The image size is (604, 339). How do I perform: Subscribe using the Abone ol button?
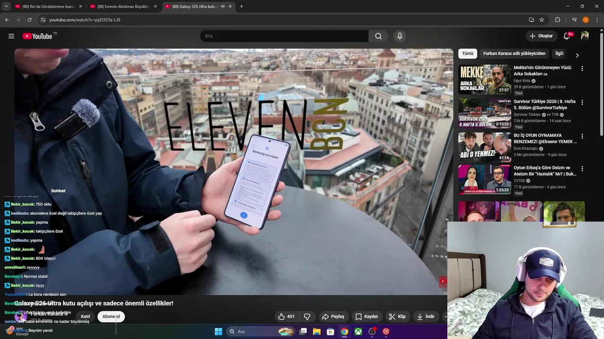111,316
